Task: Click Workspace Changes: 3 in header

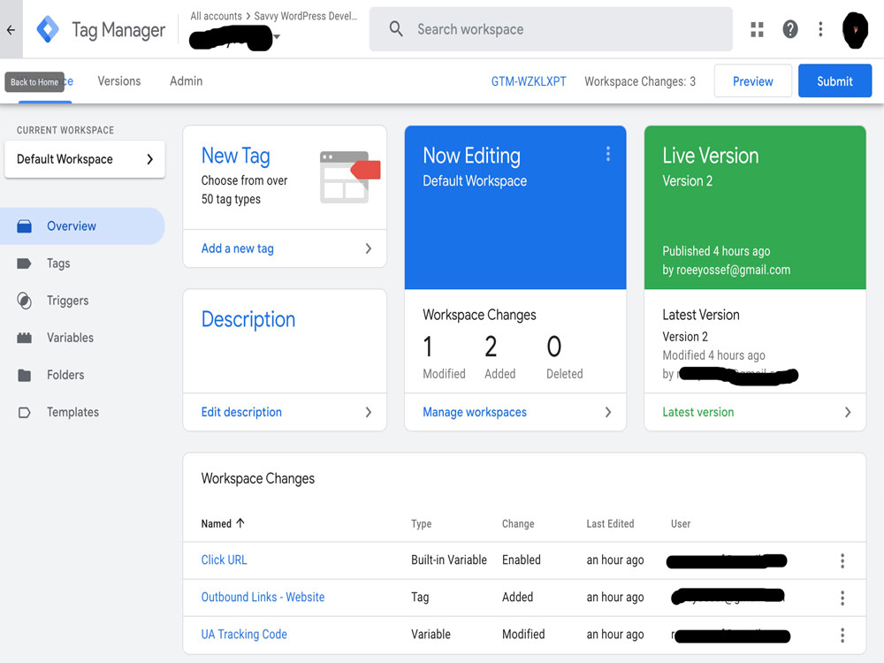Action: [x=640, y=81]
